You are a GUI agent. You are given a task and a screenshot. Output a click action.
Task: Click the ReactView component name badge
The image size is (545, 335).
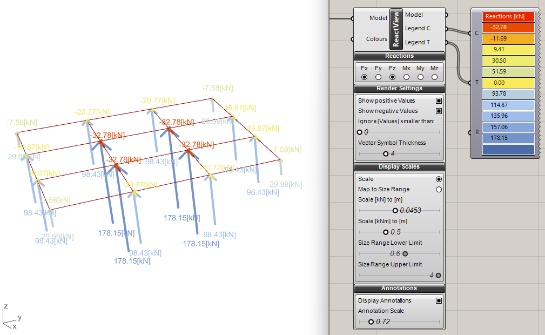396,29
